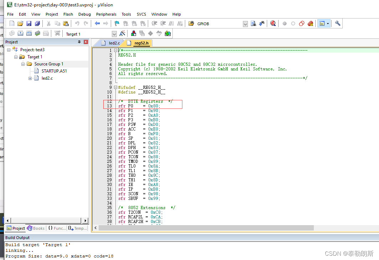Open Manage Project Items icon

click(x=134, y=33)
